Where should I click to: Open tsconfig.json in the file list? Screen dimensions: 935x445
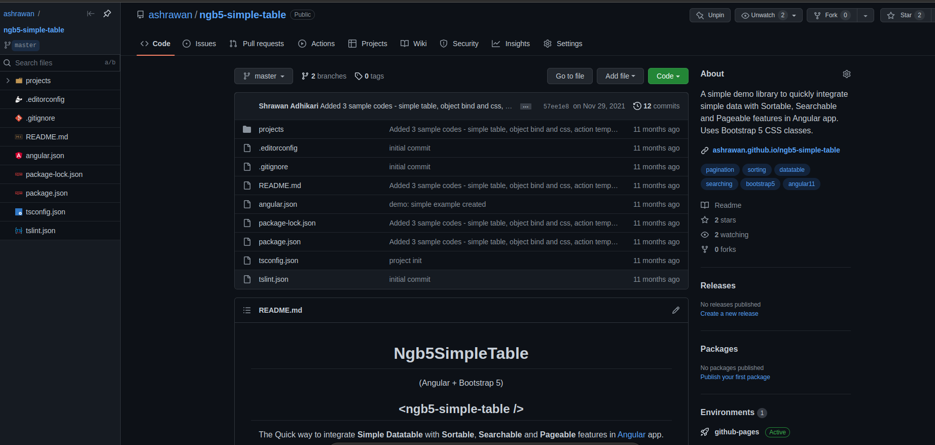click(x=278, y=261)
